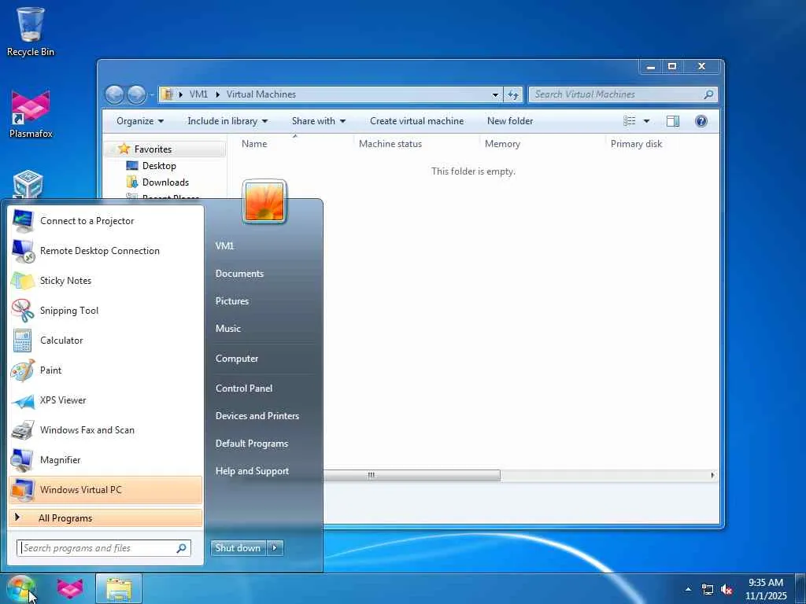Click the Search programs and files box
This screenshot has height=604, width=806.
point(104,548)
